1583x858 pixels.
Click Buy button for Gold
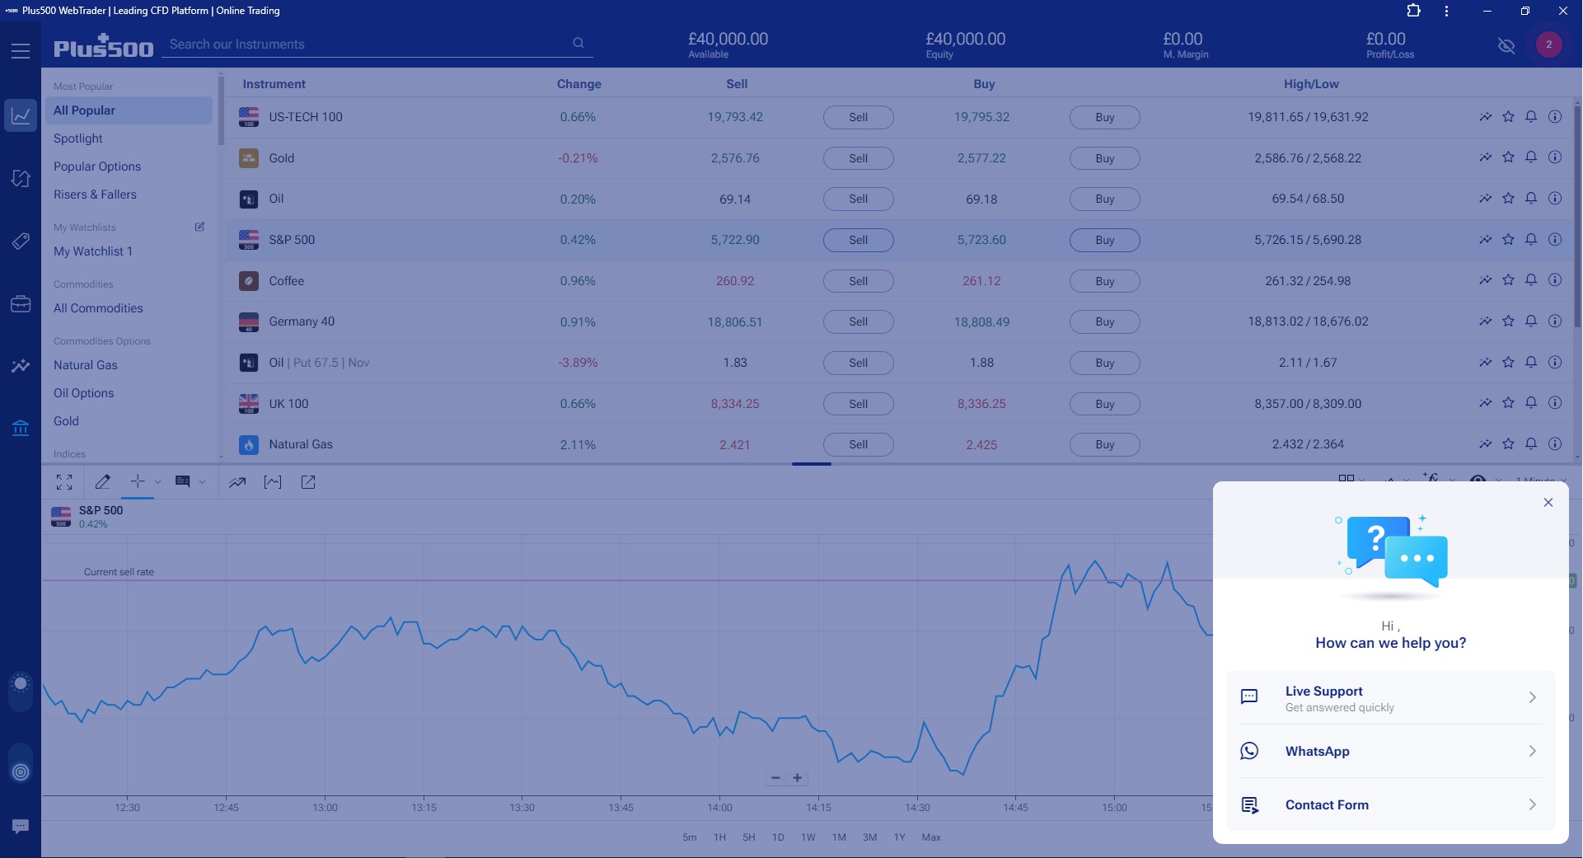click(x=1105, y=158)
